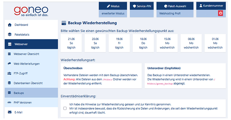
Task: Select the 19.06 Fr täglich backup point
Action: (119, 43)
